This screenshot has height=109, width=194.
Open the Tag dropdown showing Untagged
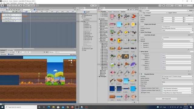pos(156,13)
